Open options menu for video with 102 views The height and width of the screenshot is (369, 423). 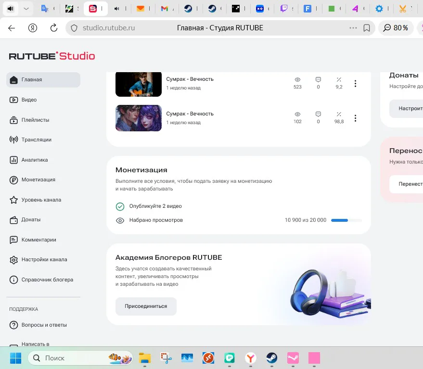355,118
